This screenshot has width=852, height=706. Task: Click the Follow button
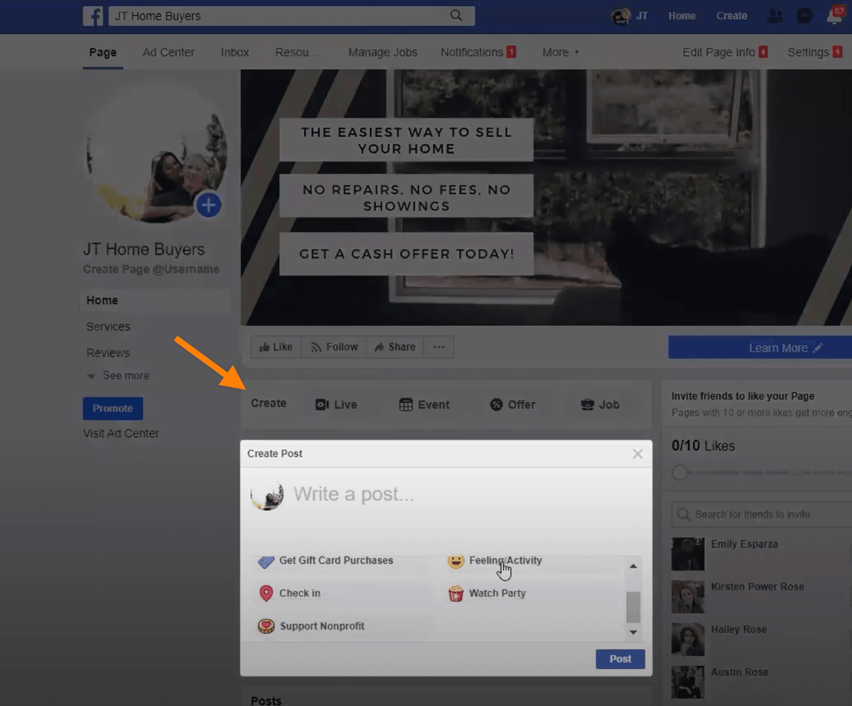(x=334, y=347)
